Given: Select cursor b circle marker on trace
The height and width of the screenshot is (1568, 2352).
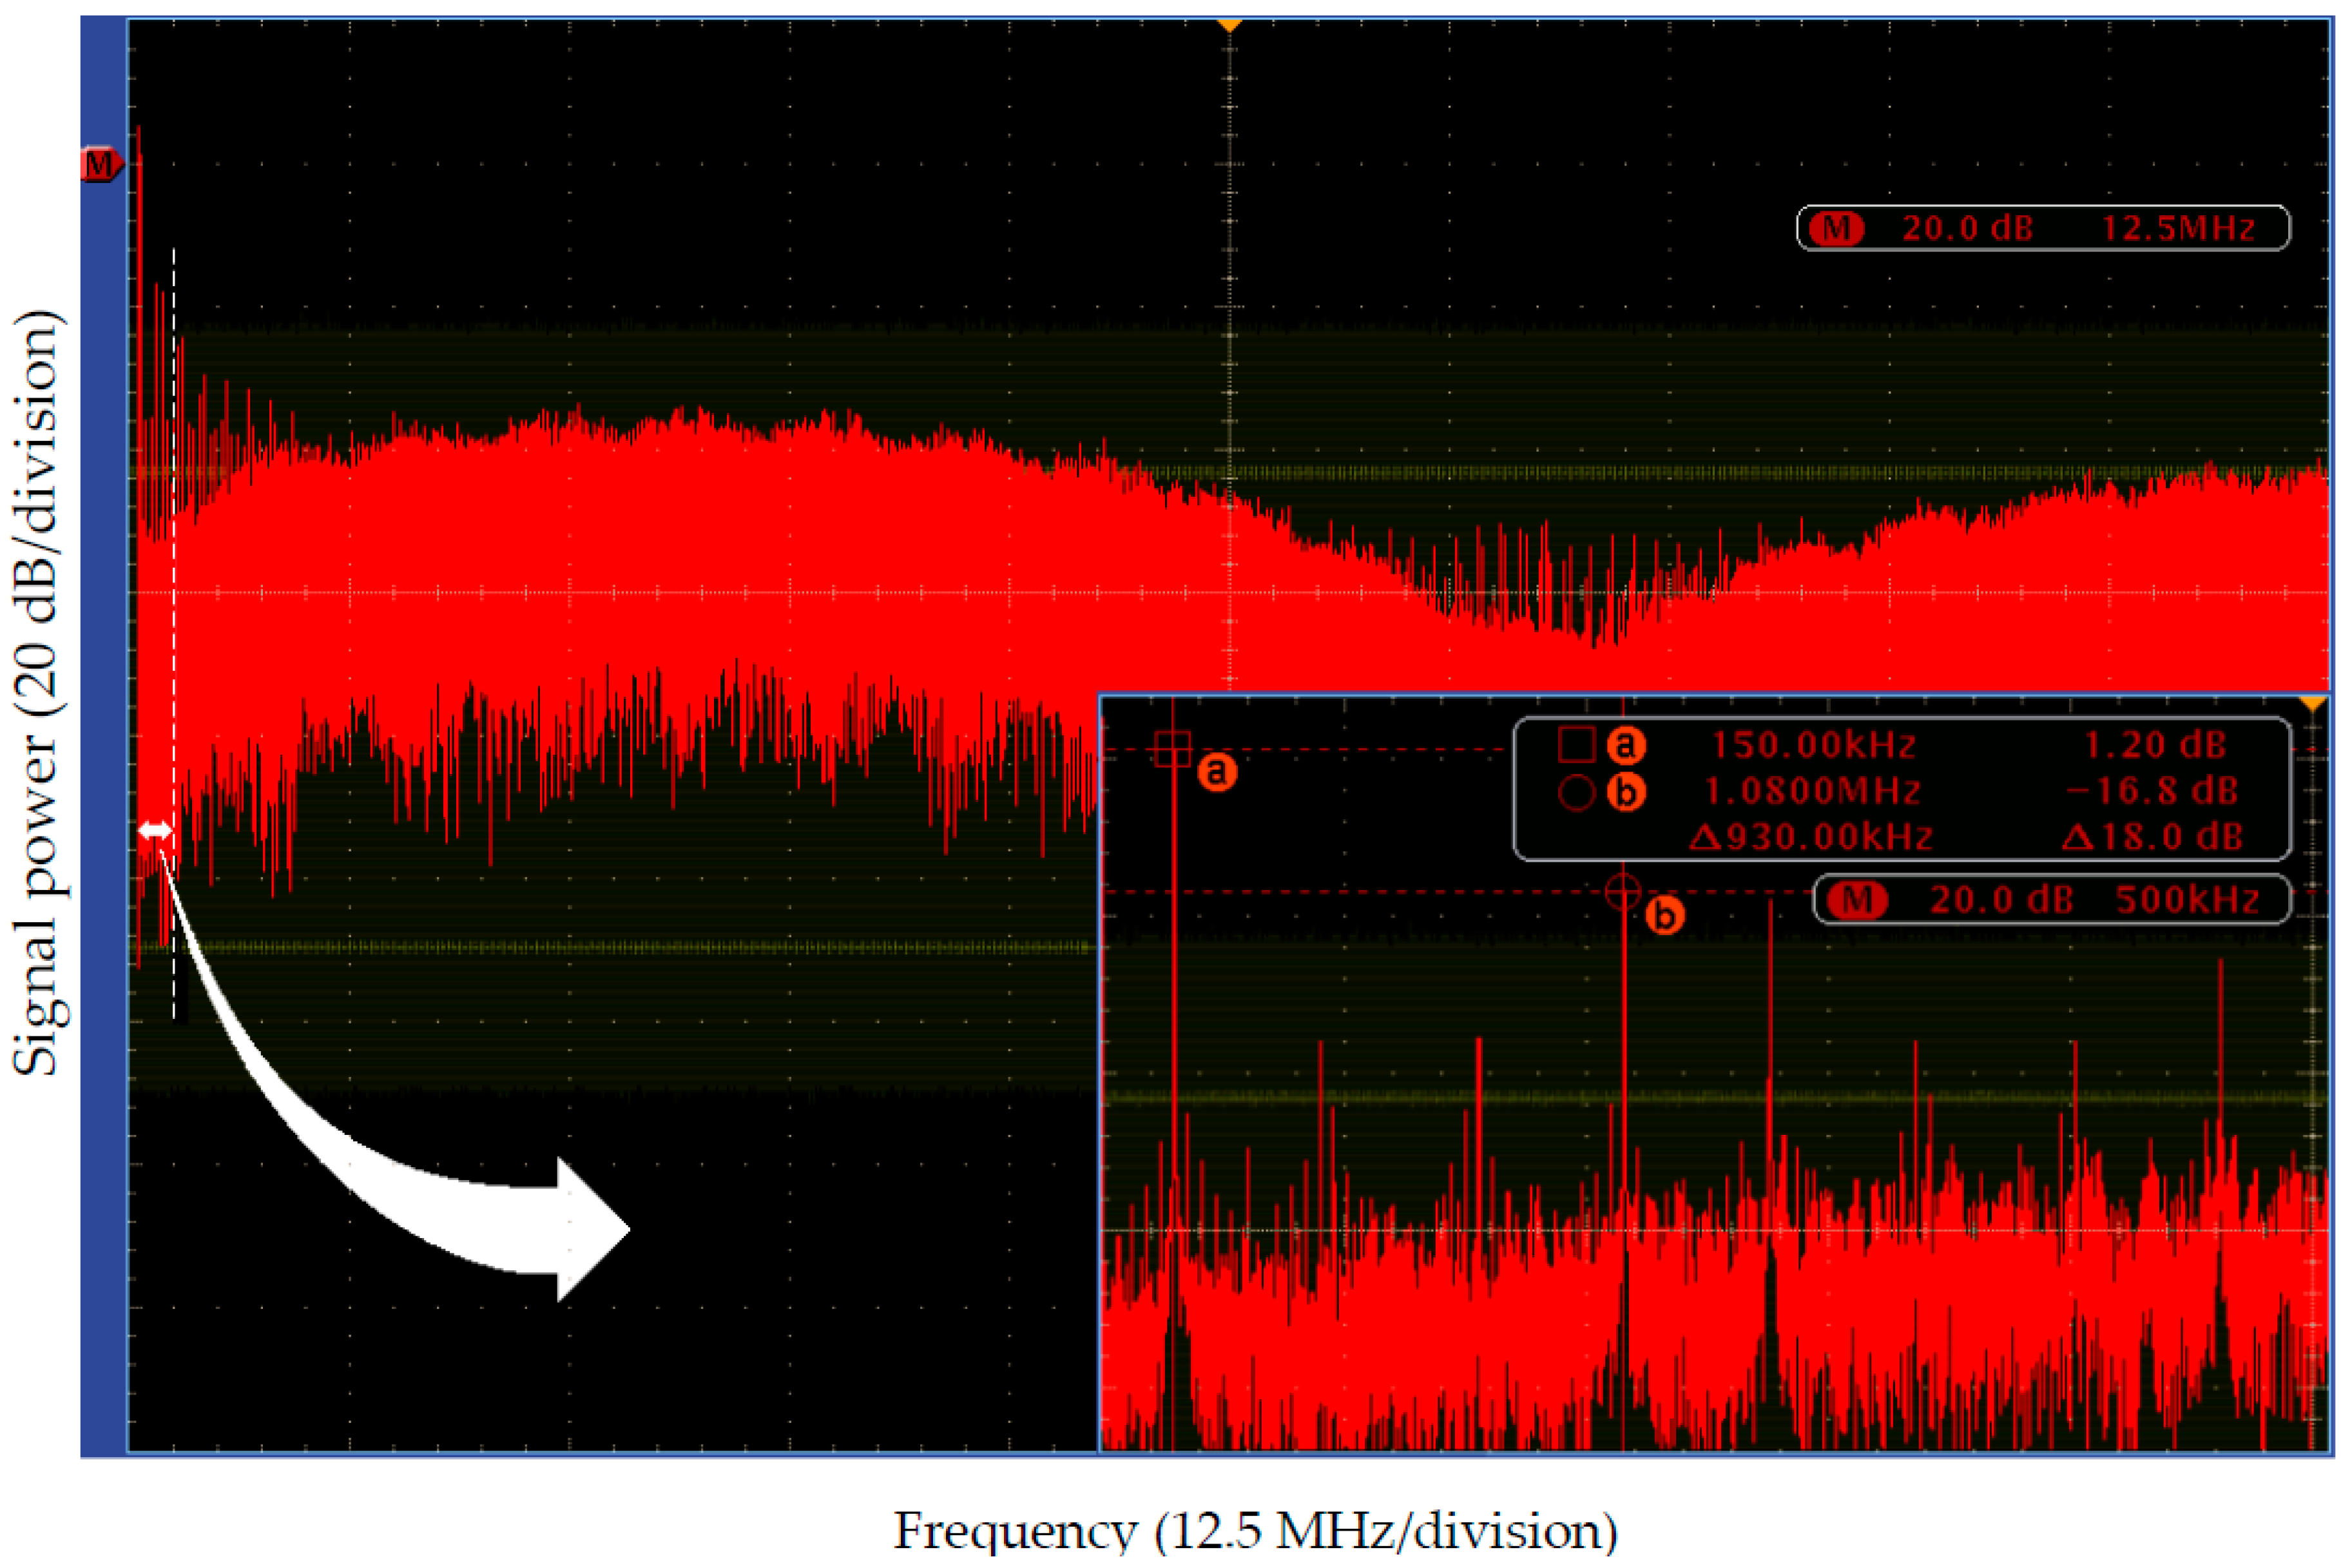Looking at the screenshot, I should [x=1623, y=891].
